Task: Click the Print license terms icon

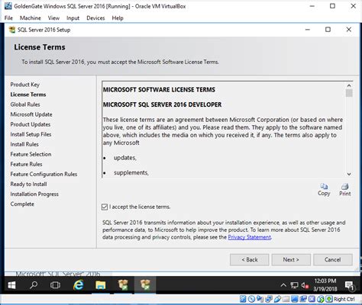Action: point(345,190)
